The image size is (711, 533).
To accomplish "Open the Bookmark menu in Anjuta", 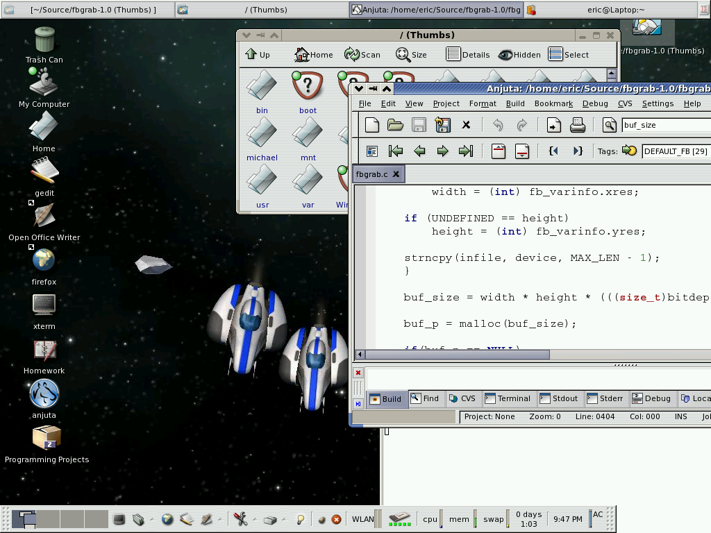I will (x=553, y=103).
